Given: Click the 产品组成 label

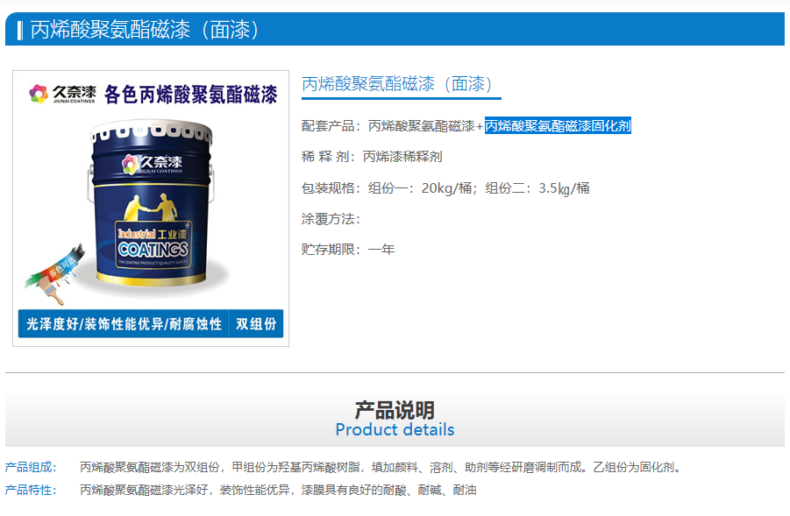Looking at the screenshot, I should (31, 467).
